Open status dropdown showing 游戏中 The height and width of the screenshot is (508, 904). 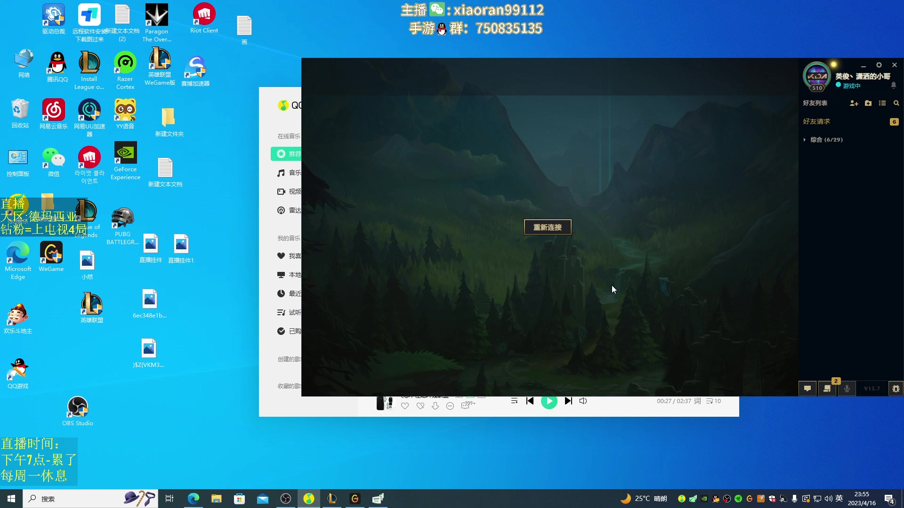tap(848, 86)
